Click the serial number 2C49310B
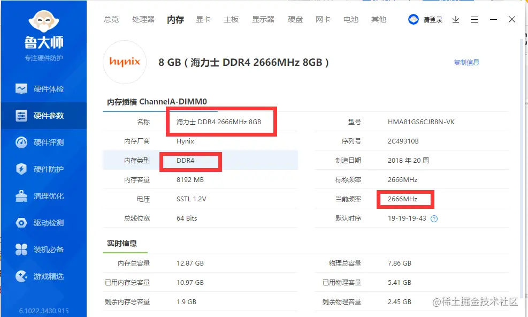This screenshot has width=528, height=317. pyautogui.click(x=403, y=141)
